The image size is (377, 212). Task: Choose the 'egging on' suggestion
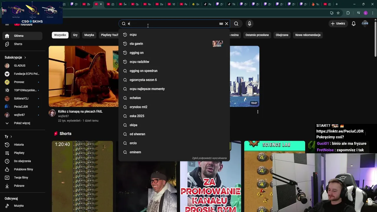(174, 53)
